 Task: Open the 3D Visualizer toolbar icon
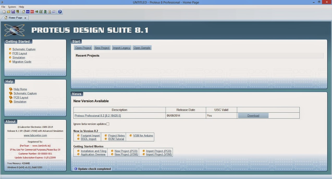click(x=36, y=12)
